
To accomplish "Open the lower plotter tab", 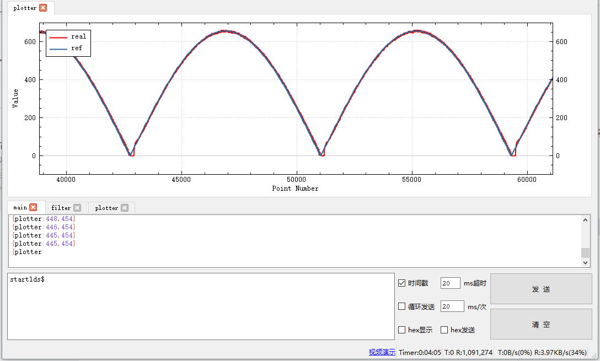I will click(x=106, y=208).
